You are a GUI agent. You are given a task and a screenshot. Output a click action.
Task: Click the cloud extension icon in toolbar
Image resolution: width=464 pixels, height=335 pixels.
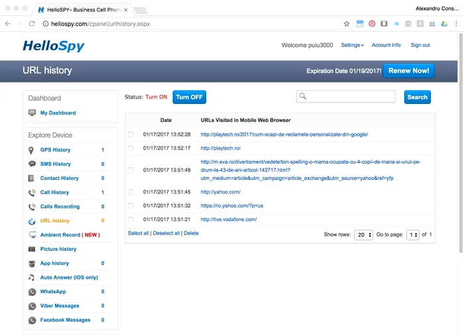click(396, 24)
